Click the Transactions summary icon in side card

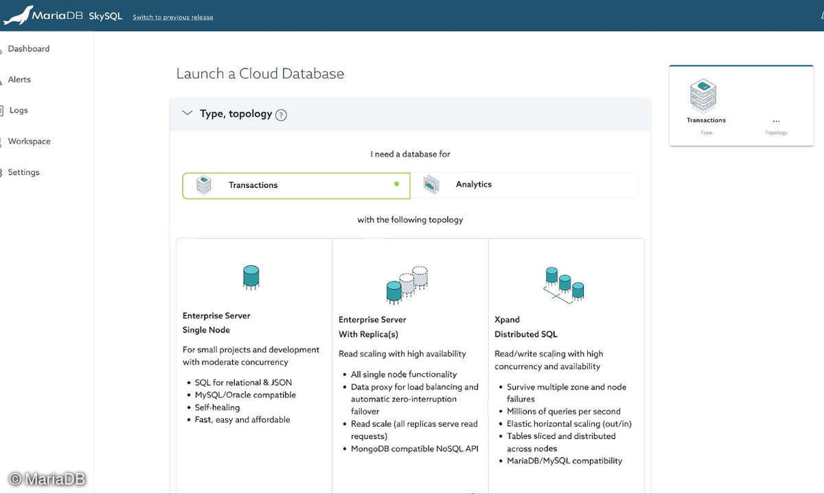coord(703,96)
